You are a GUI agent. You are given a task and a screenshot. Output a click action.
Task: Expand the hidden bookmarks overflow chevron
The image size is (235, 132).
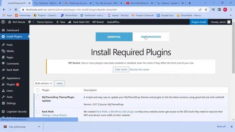point(231,15)
